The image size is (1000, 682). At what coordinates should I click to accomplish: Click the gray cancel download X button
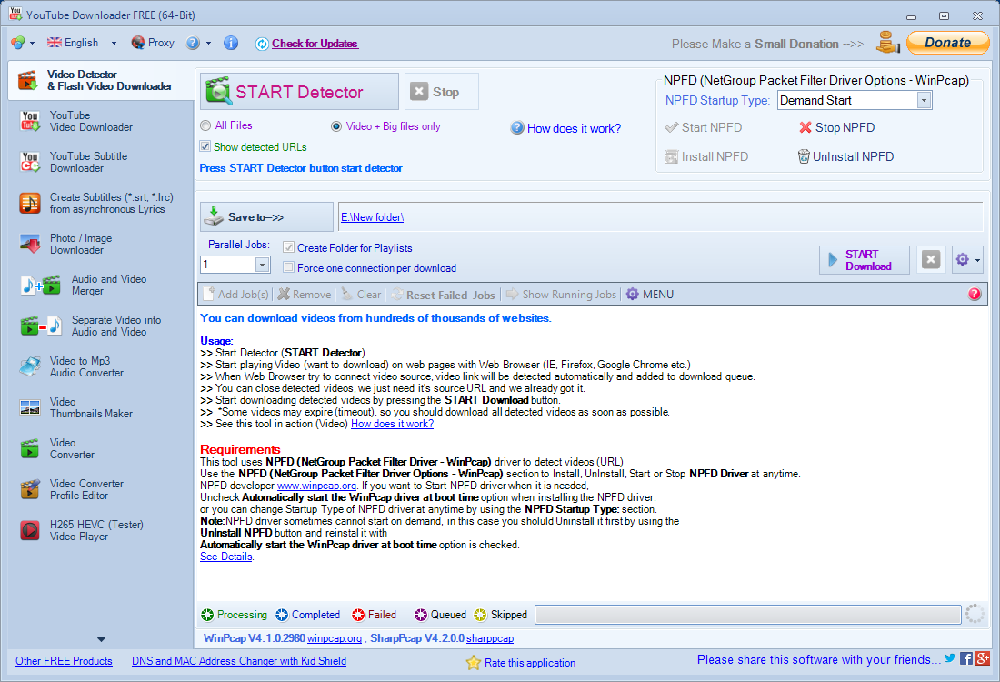point(931,260)
